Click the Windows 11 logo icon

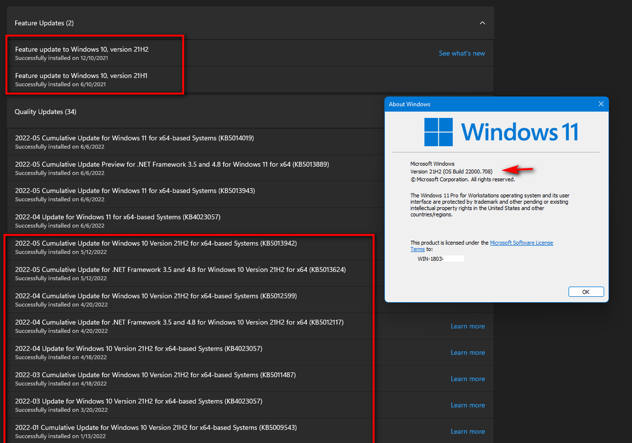[438, 132]
